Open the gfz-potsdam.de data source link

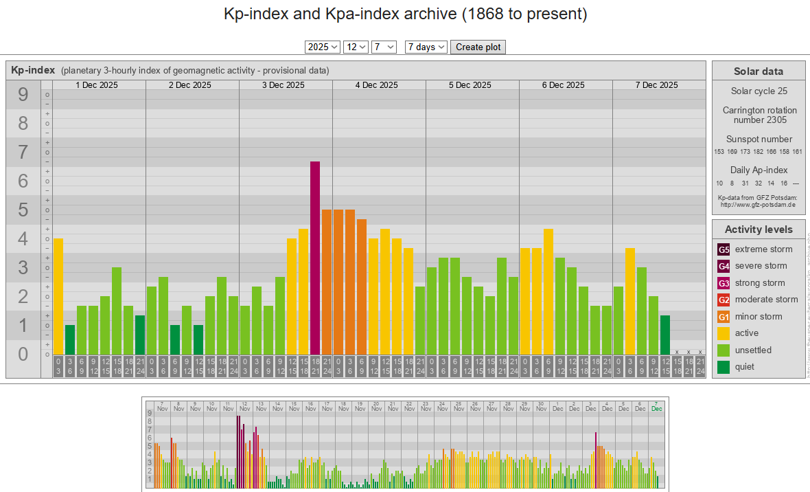tap(759, 205)
